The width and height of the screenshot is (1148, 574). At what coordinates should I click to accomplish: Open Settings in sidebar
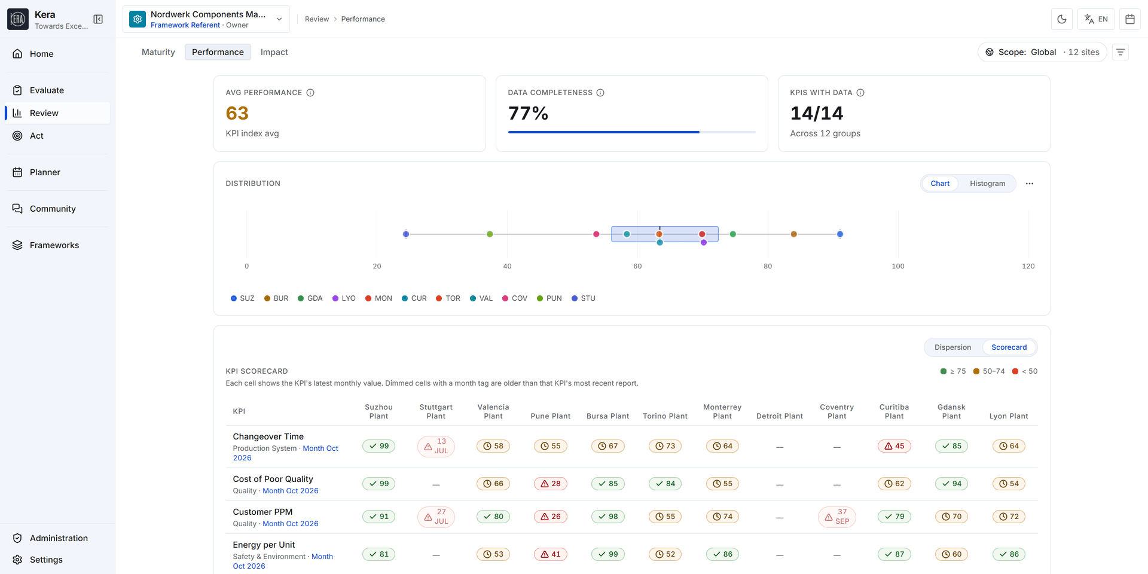[x=57, y=560]
